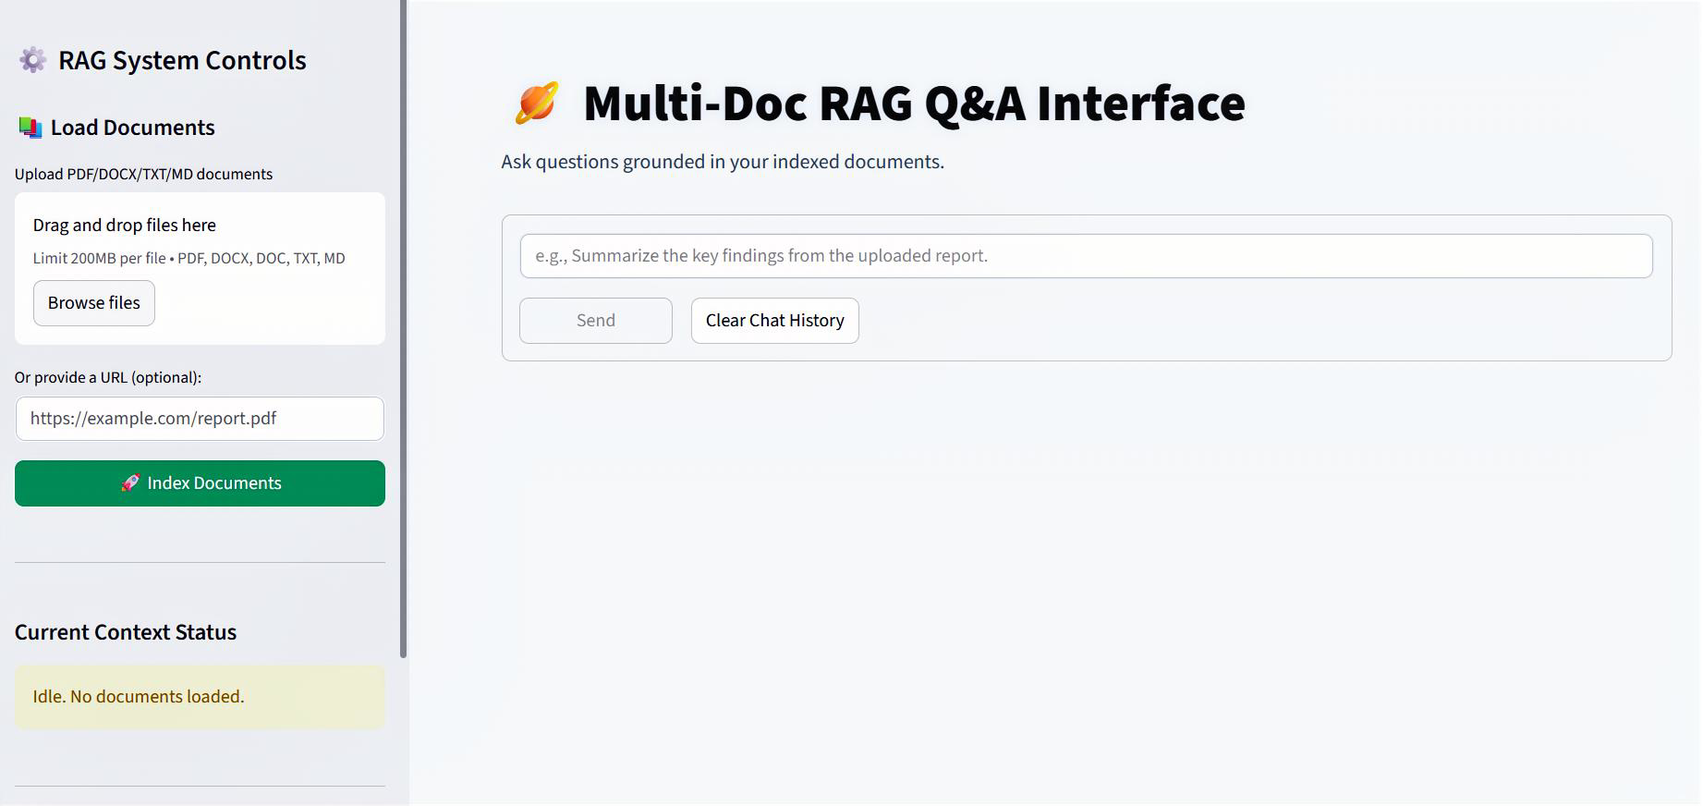The height and width of the screenshot is (806, 1703).
Task: Click the 'Upload PDF/DOCX/TXT/MD documents' label
Action: [x=143, y=174]
